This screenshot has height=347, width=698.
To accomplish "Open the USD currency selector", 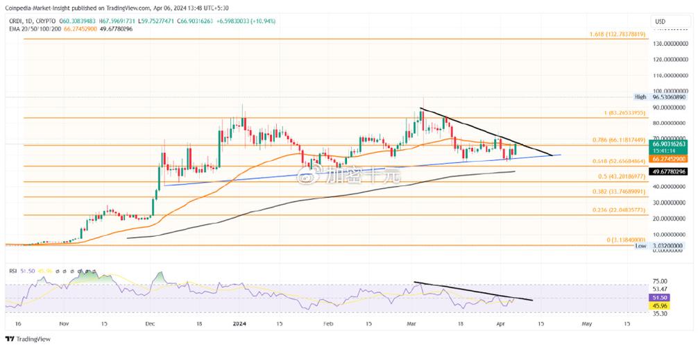I will (x=660, y=22).
